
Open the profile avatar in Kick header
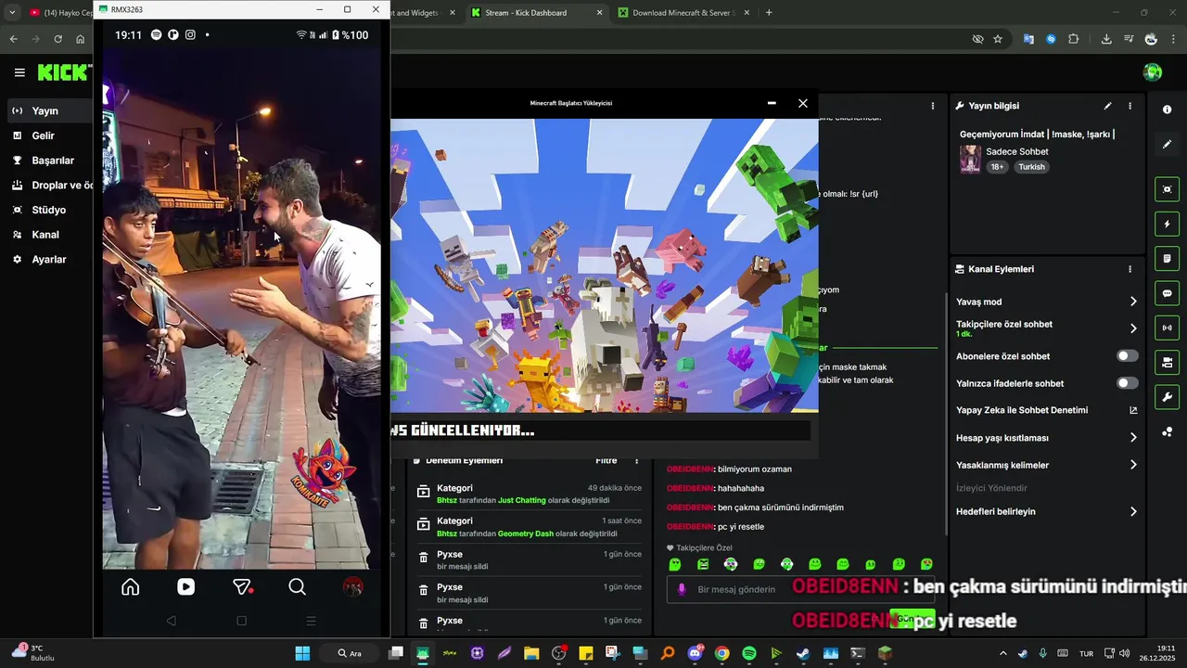tap(1153, 72)
